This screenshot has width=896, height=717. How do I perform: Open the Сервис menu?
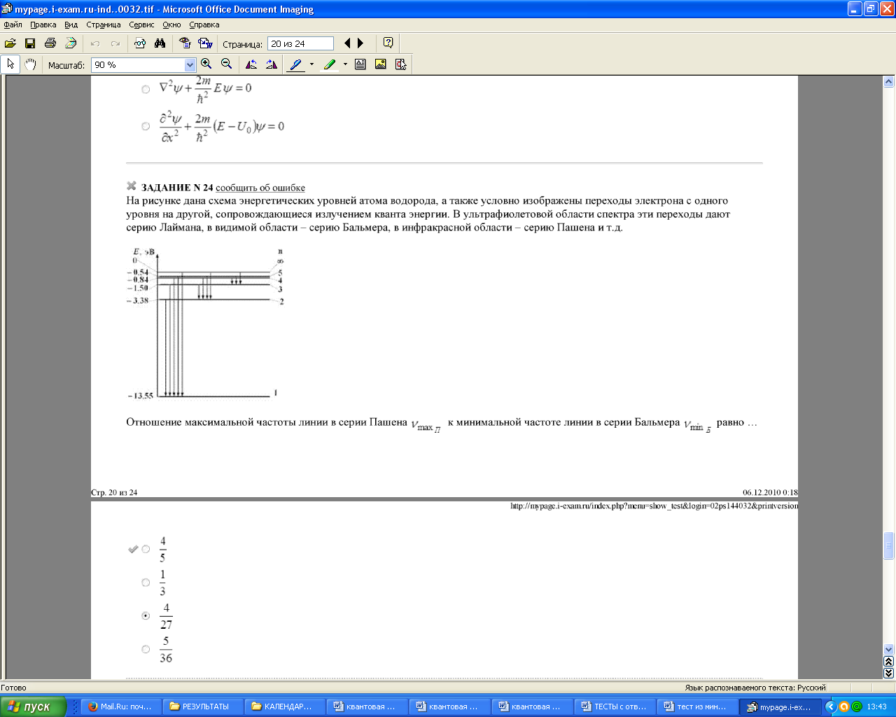pyautogui.click(x=141, y=25)
